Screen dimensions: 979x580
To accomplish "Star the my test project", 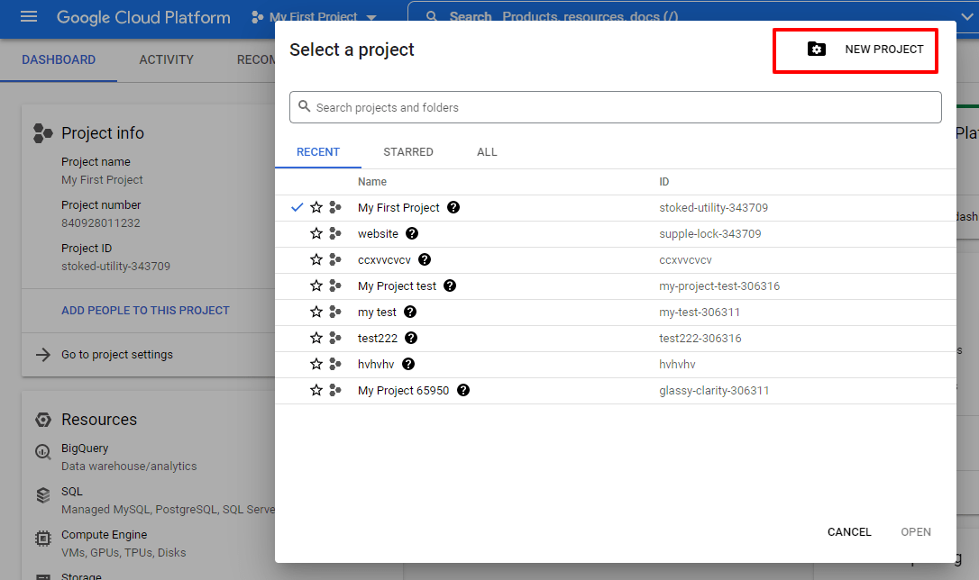I will click(316, 312).
